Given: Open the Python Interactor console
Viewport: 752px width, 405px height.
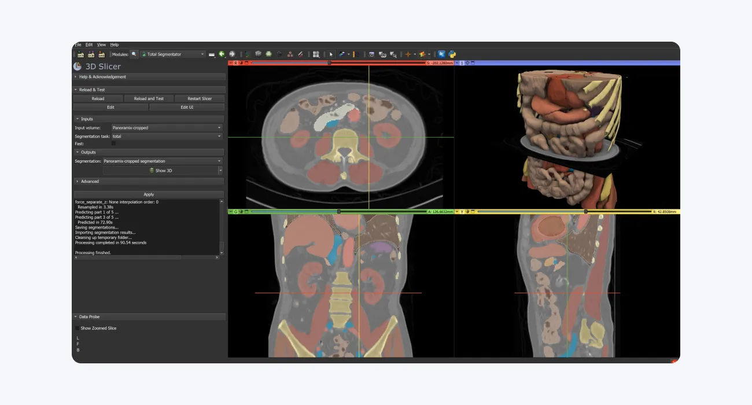Looking at the screenshot, I should point(452,54).
